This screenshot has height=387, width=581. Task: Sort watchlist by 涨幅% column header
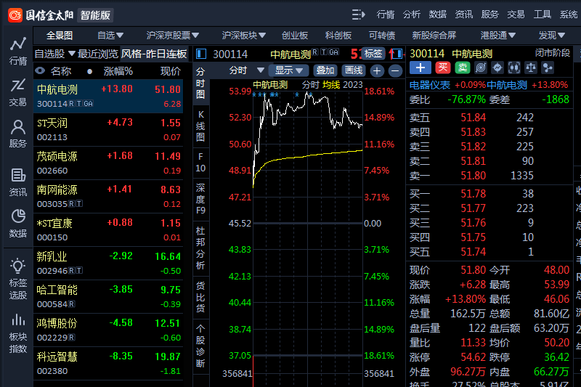pos(118,71)
